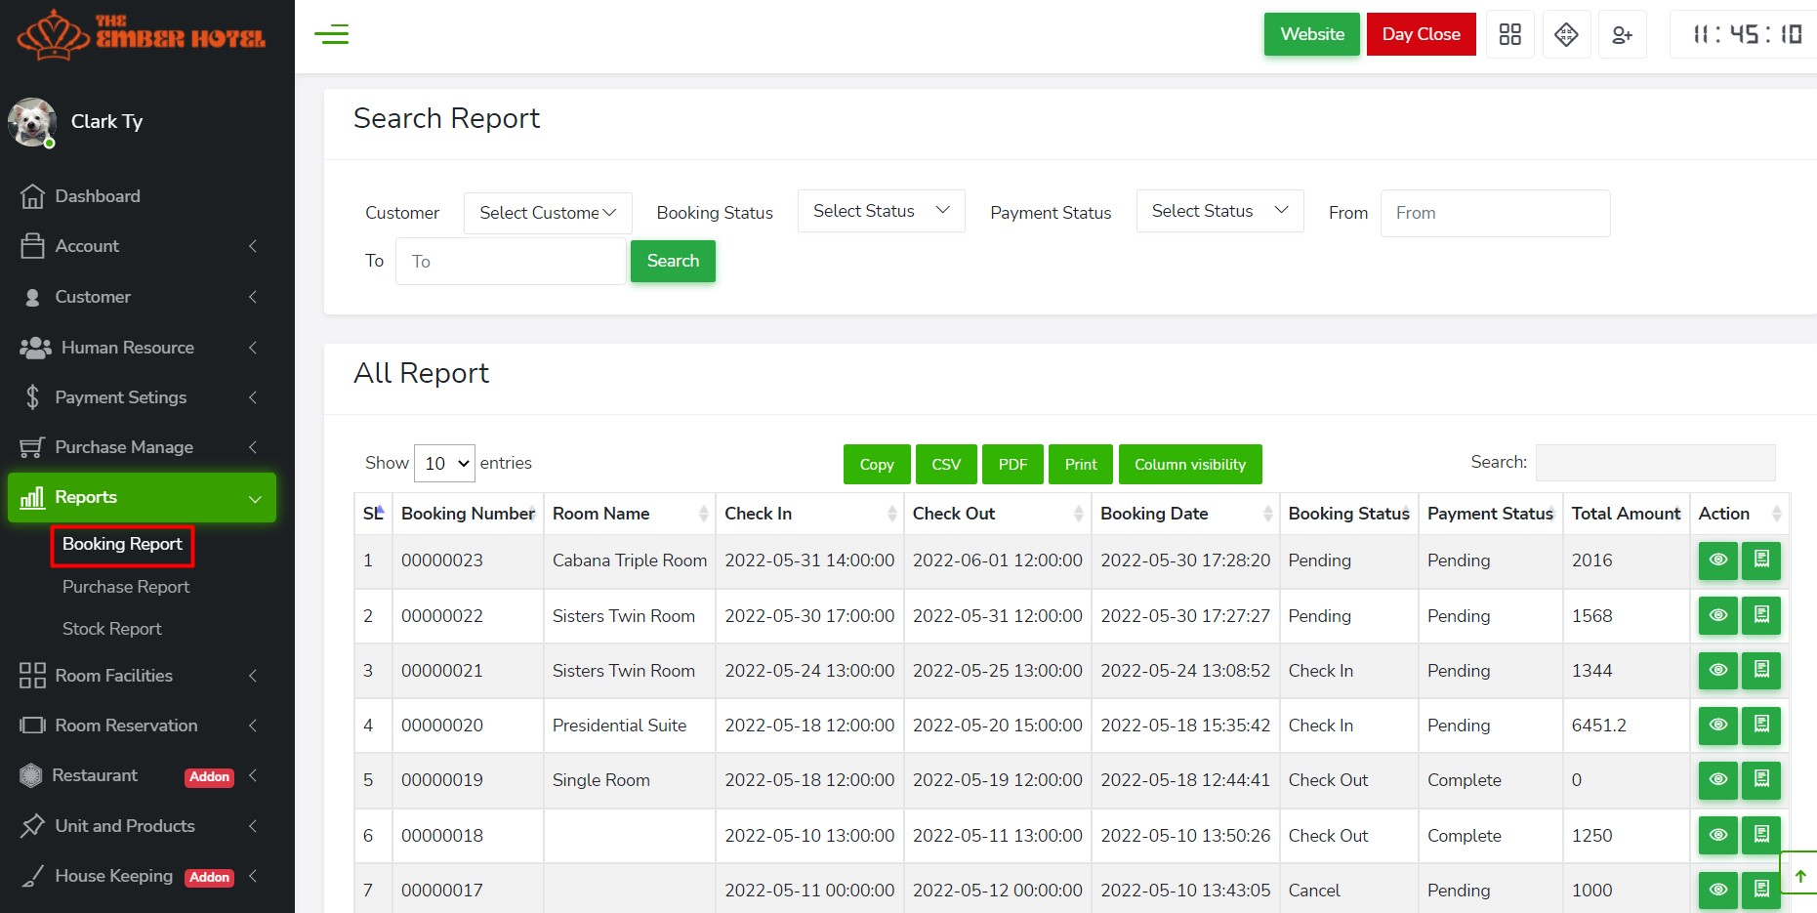
Task: Click the hamburger menu toggle icon
Action: click(x=332, y=35)
